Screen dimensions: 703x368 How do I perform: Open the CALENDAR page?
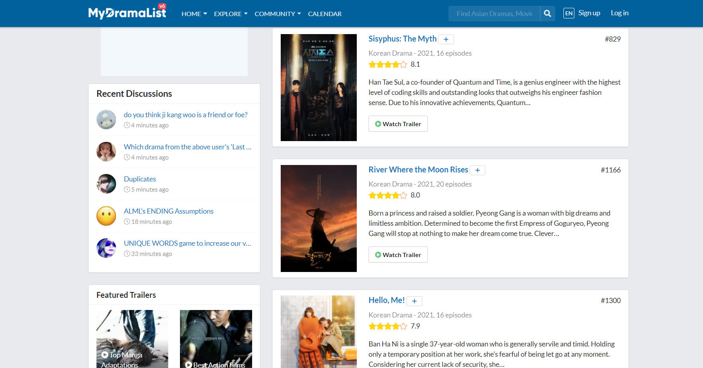[325, 14]
